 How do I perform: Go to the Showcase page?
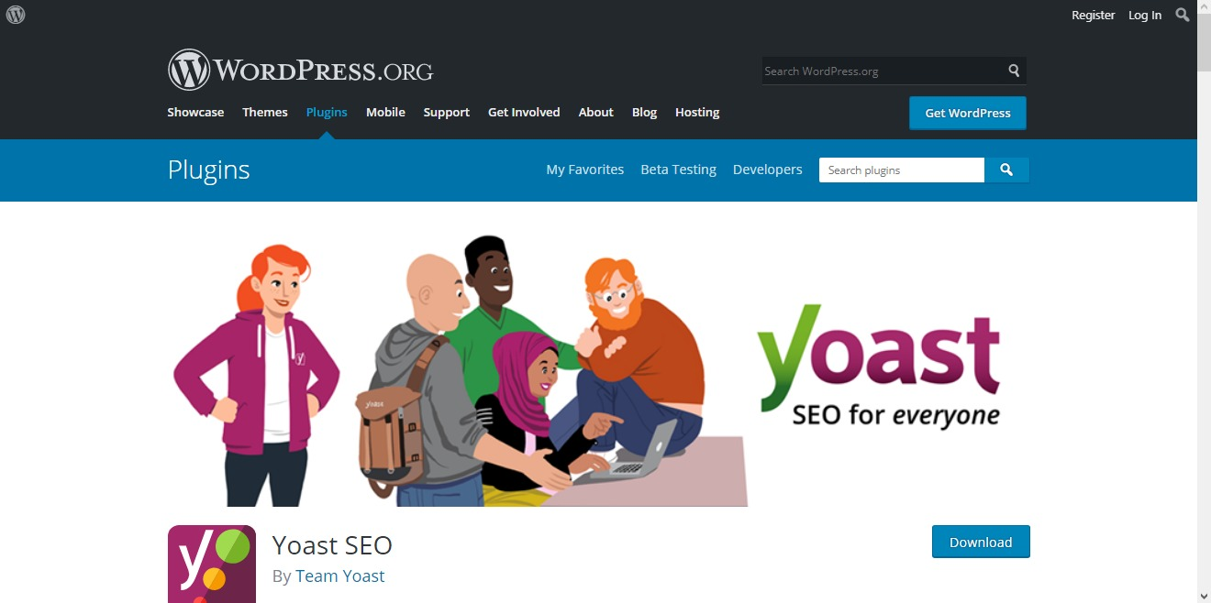click(195, 112)
